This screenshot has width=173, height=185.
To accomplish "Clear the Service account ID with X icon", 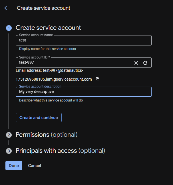I will point(136,63).
